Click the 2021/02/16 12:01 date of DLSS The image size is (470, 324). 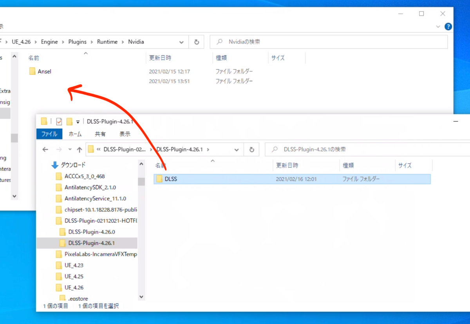(296, 179)
